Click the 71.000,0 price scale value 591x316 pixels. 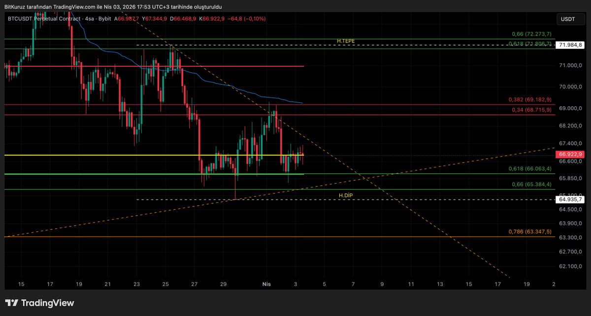570,65
